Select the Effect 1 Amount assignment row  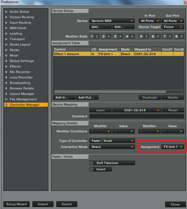(x=119, y=54)
